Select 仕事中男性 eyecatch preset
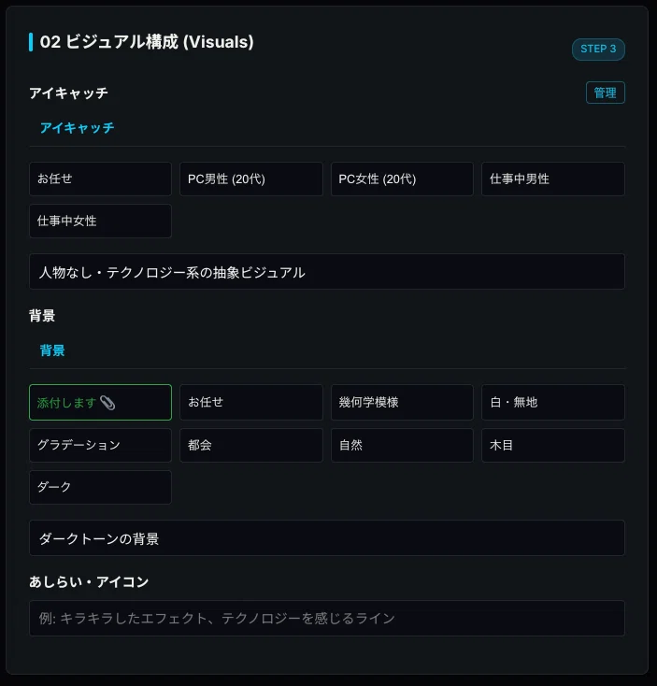Image resolution: width=657 pixels, height=686 pixels. click(553, 179)
